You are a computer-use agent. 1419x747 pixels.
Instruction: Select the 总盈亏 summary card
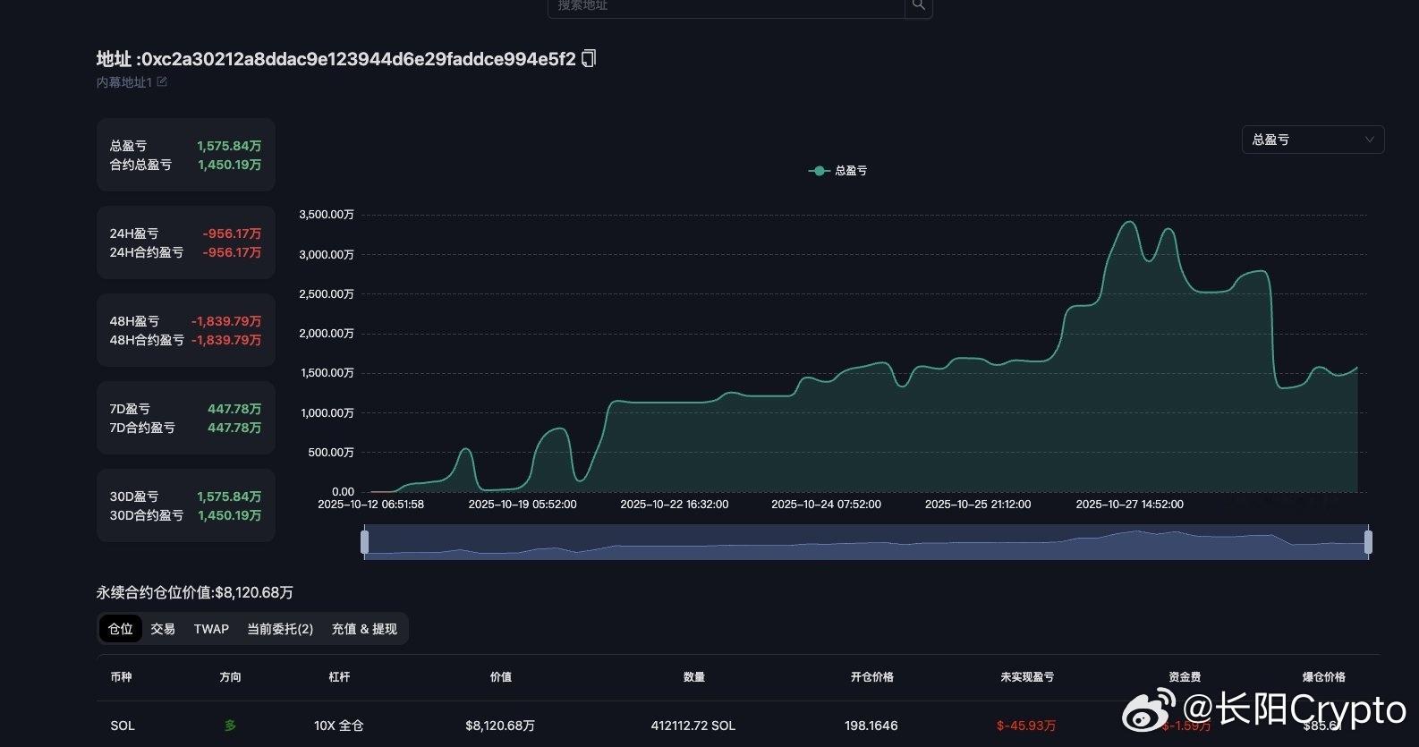coord(186,155)
